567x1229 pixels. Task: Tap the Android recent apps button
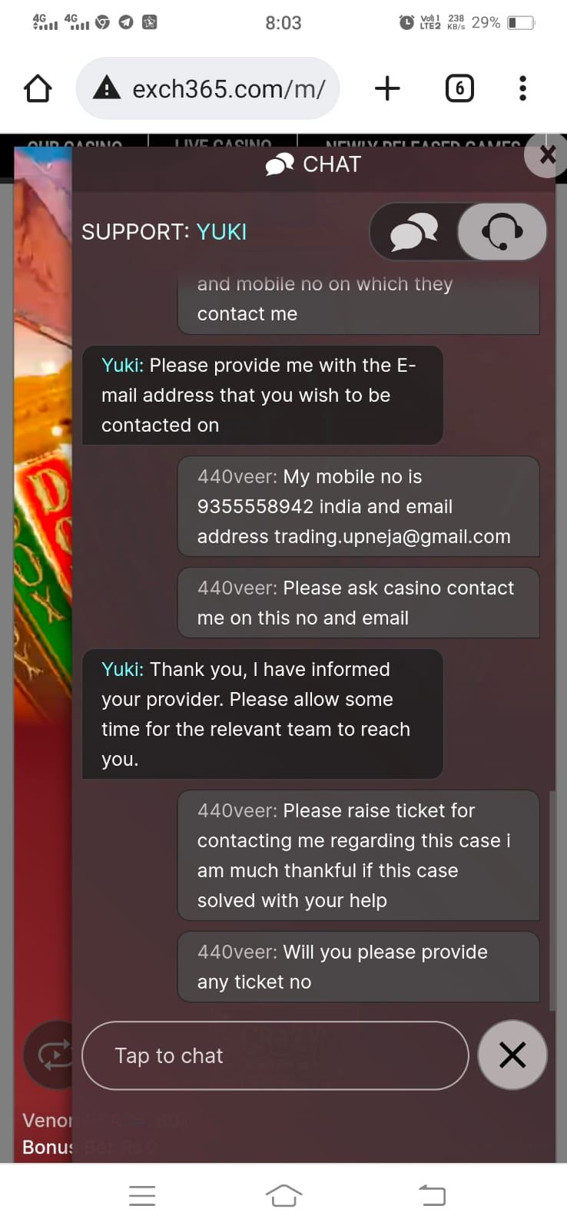point(142,1195)
